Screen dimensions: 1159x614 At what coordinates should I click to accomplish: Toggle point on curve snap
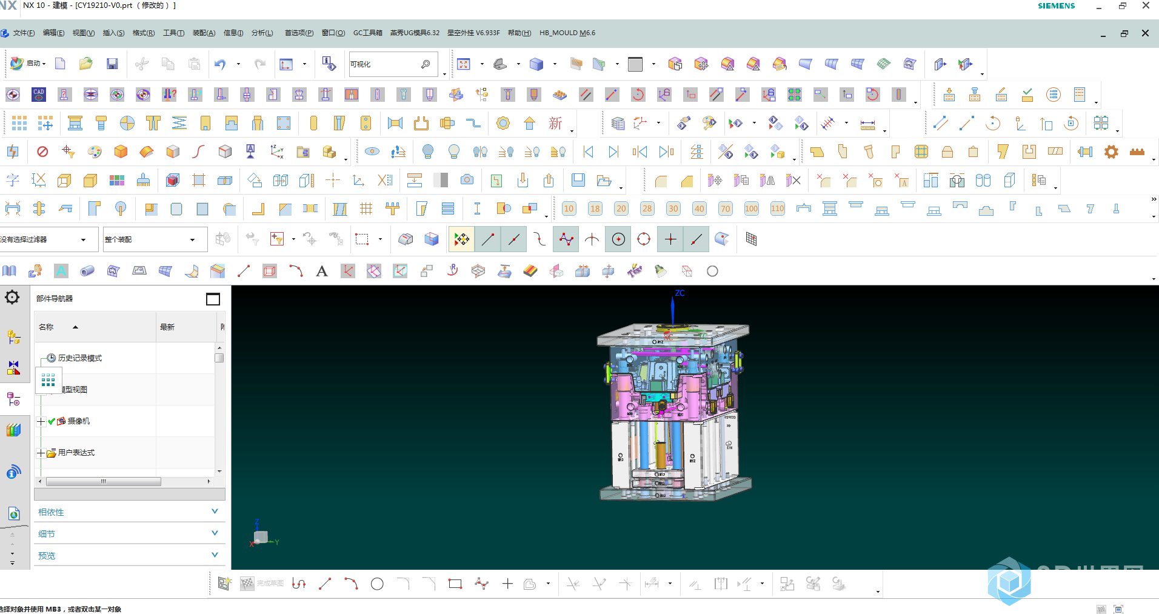click(x=696, y=239)
